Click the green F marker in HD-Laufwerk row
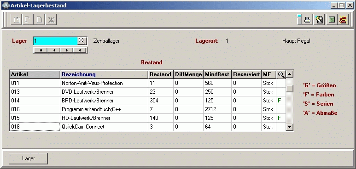Image resolution: width=356 pixels, height=169 pixels. pyautogui.click(x=279, y=118)
